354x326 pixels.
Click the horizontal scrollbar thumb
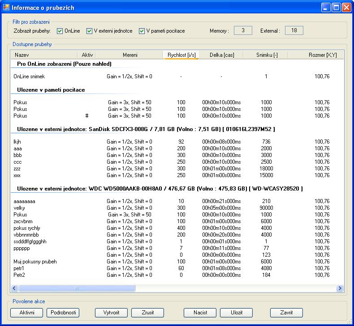click(77, 288)
